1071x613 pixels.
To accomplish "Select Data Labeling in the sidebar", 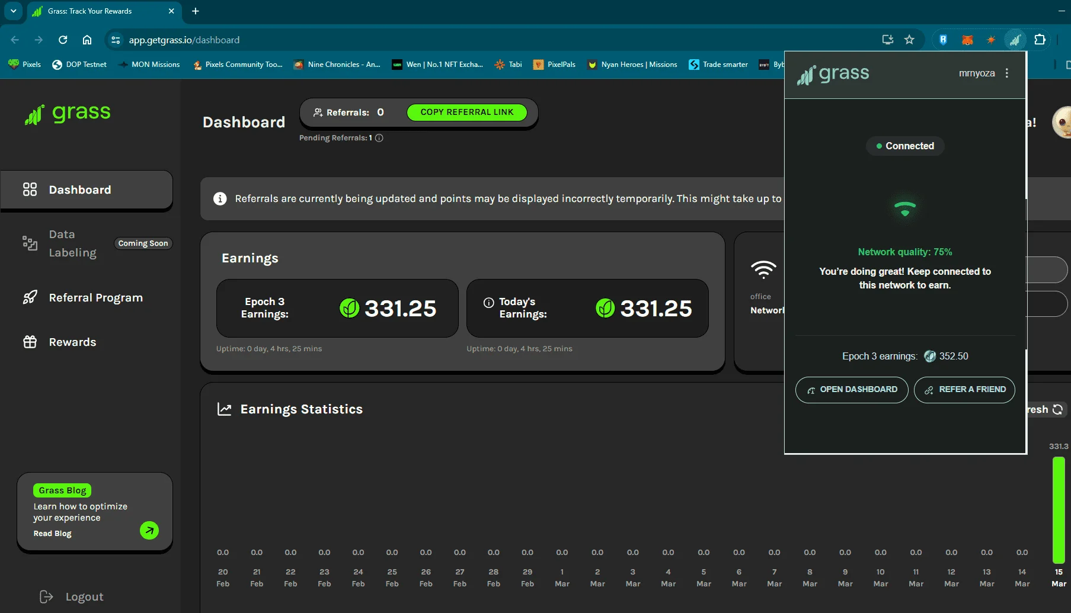I will coord(72,243).
